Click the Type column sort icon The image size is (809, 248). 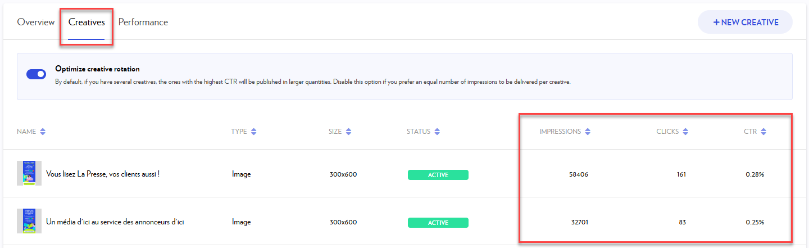254,132
